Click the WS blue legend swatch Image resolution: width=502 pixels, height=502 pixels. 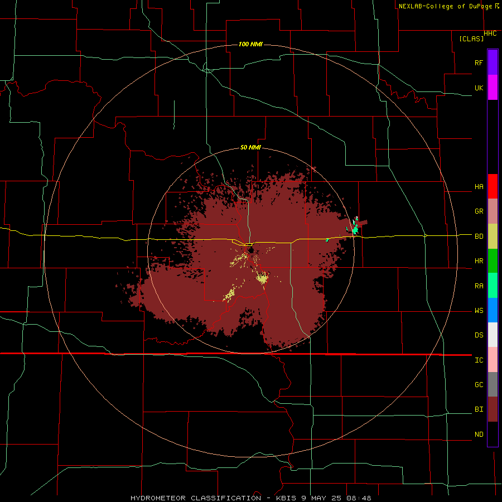493,310
